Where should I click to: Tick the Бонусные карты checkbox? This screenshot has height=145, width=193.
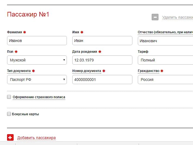point(9,114)
